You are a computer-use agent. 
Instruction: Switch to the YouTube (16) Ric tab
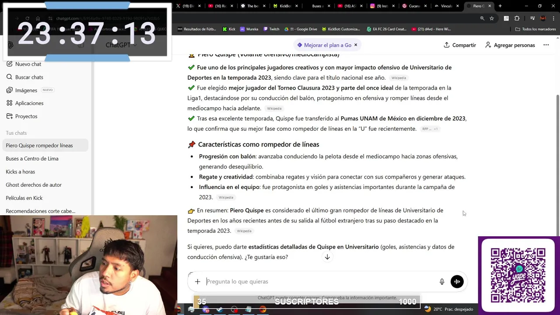220,6
